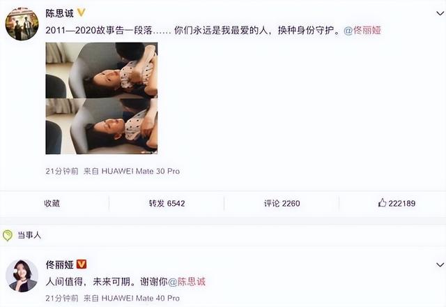Viewport: 446px width, 307px height.
Task: Open 陈思诚's profile avatar
Action: [x=22, y=24]
